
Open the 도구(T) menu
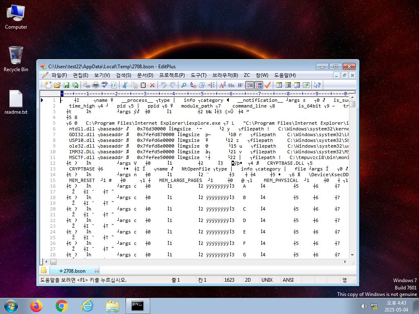click(198, 75)
